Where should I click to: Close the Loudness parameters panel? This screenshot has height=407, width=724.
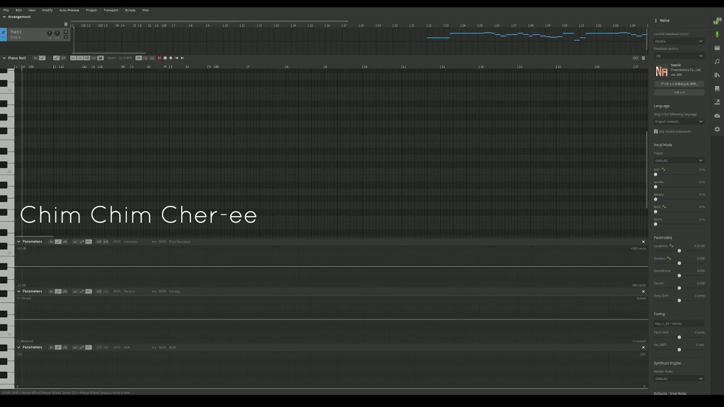643,241
